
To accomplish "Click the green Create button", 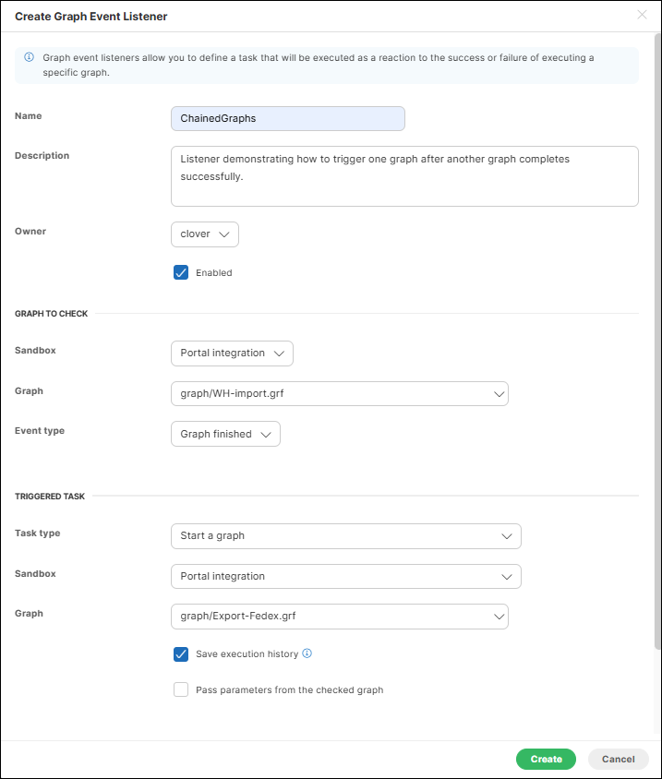I will (546, 759).
